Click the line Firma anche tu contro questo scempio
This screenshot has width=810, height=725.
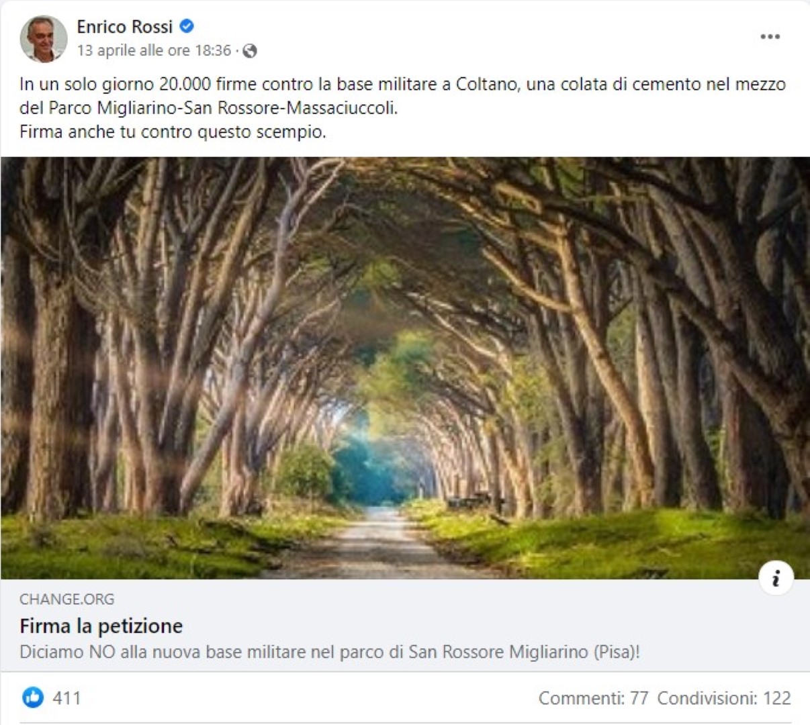coord(173,132)
